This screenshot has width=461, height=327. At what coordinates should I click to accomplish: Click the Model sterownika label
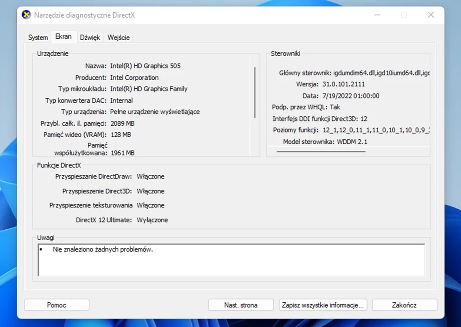(x=309, y=142)
